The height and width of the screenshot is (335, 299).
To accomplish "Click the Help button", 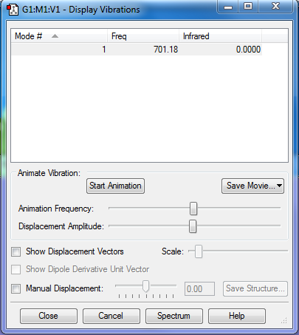I will (x=237, y=316).
